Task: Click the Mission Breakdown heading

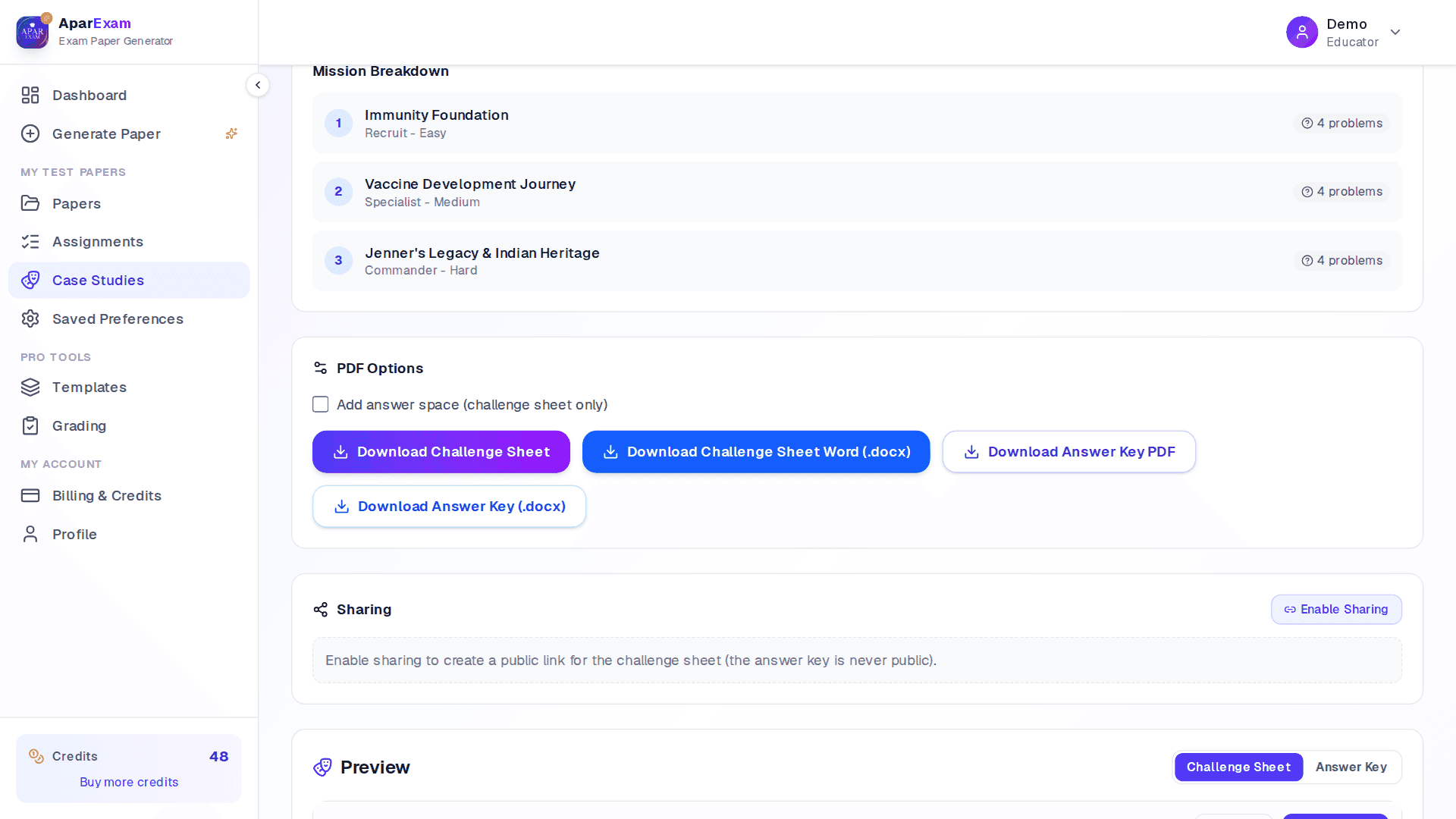Action: pos(381,71)
